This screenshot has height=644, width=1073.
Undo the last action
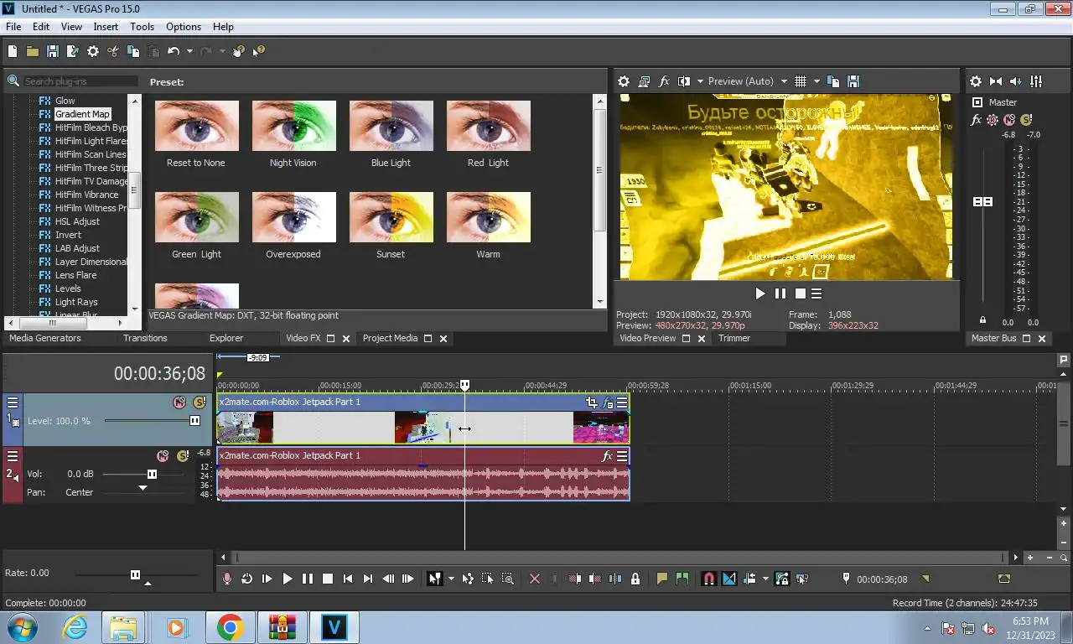(173, 51)
